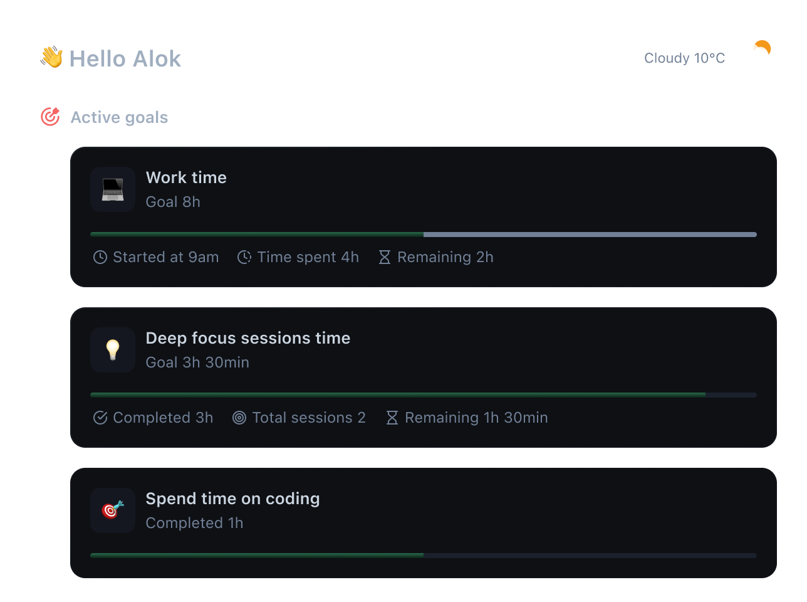The image size is (807, 602).
Task: Click the Time spent 4h timer icon
Action: (x=244, y=257)
